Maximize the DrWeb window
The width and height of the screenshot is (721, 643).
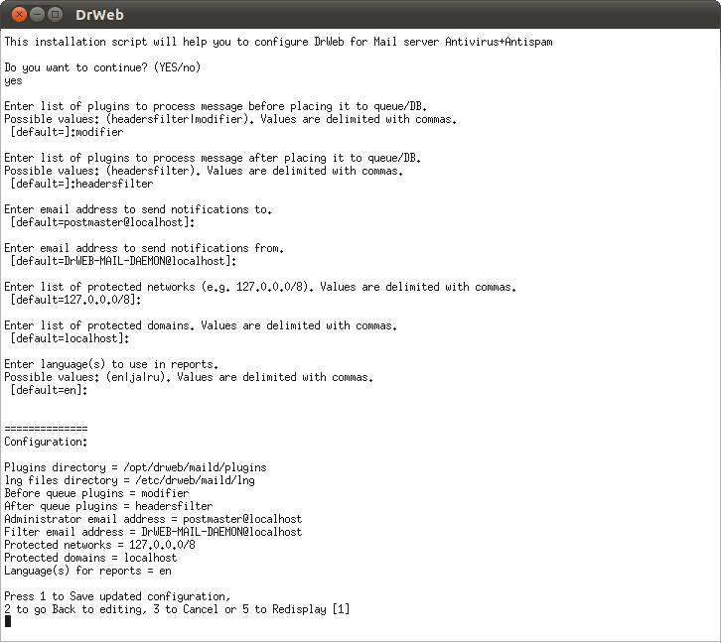point(56,15)
